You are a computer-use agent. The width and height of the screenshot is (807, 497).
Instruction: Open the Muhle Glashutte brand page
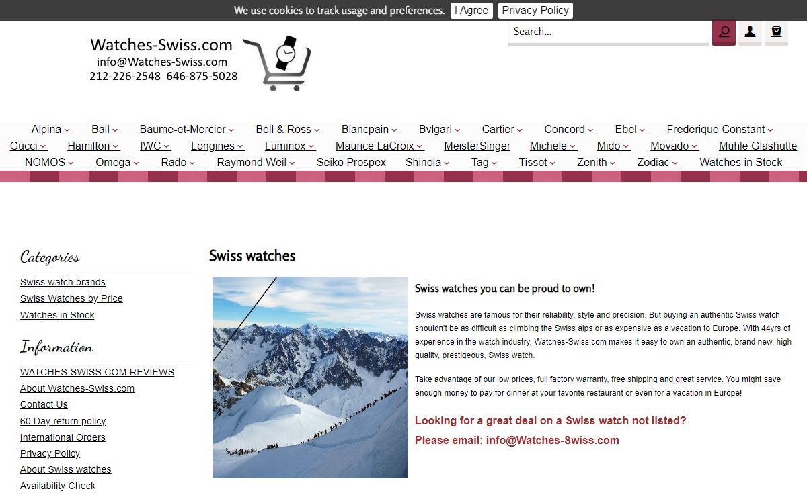click(758, 146)
